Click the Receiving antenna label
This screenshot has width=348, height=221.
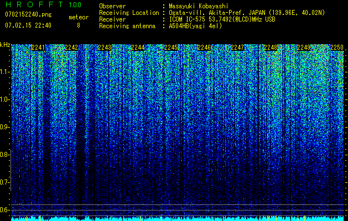(127, 26)
